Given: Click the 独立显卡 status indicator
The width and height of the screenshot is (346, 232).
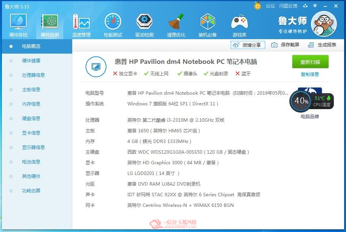Looking at the screenshot, I should 125,74.
